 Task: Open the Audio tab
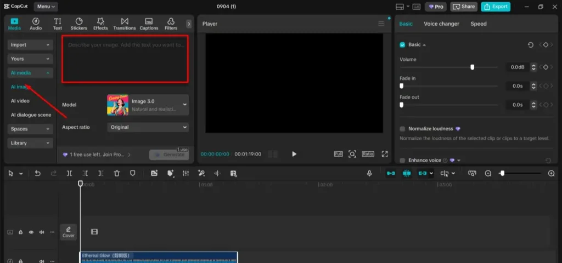36,24
